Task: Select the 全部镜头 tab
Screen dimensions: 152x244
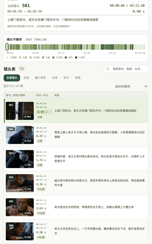Action: coord(12,78)
